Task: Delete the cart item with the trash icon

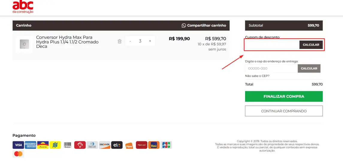Action: coord(120,41)
